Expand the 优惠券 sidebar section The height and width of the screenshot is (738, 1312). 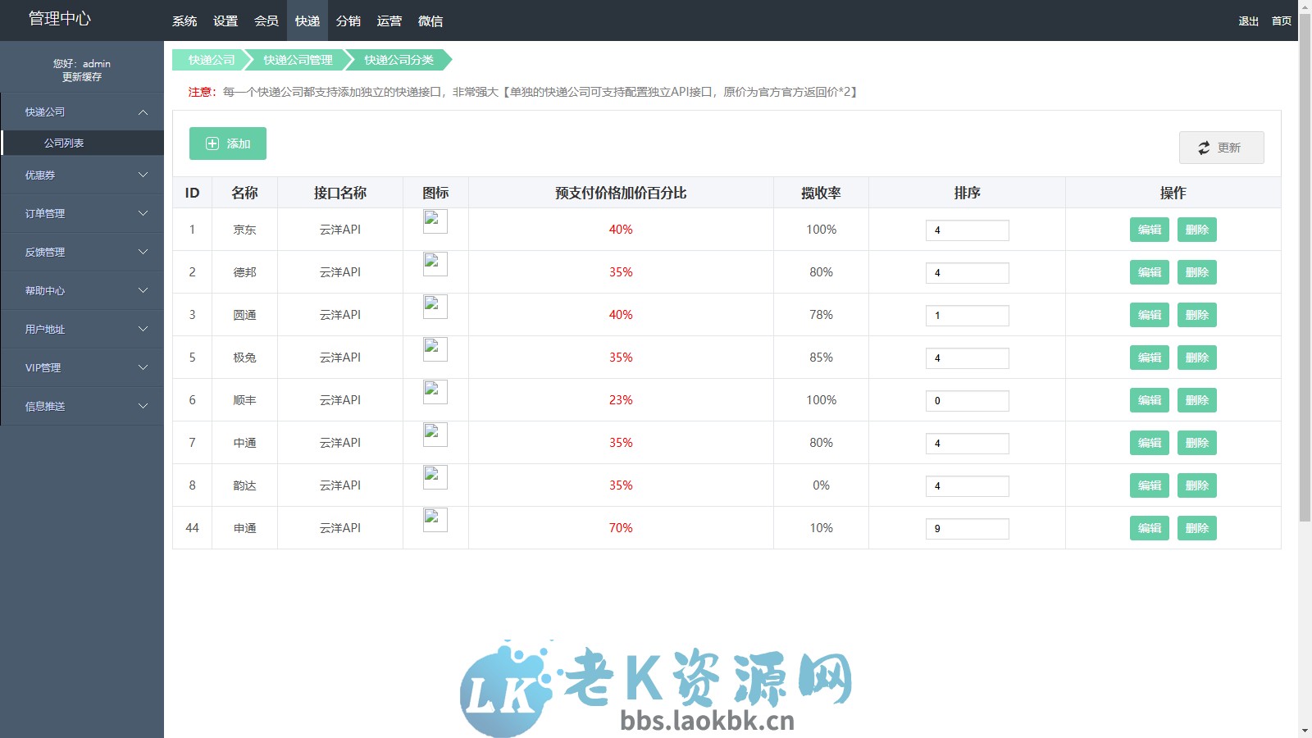click(82, 175)
